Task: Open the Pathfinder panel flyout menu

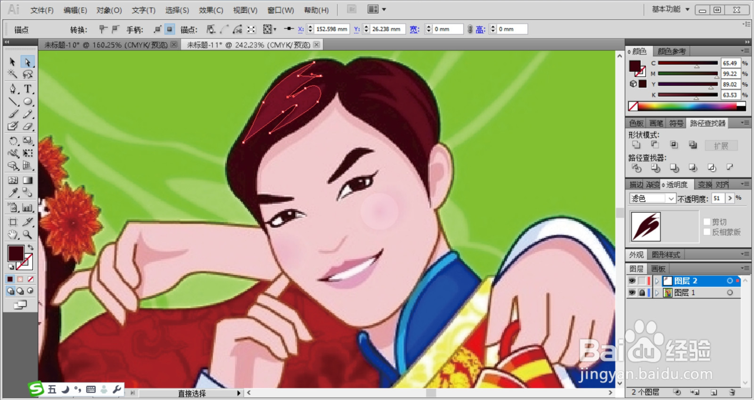Action: 745,123
